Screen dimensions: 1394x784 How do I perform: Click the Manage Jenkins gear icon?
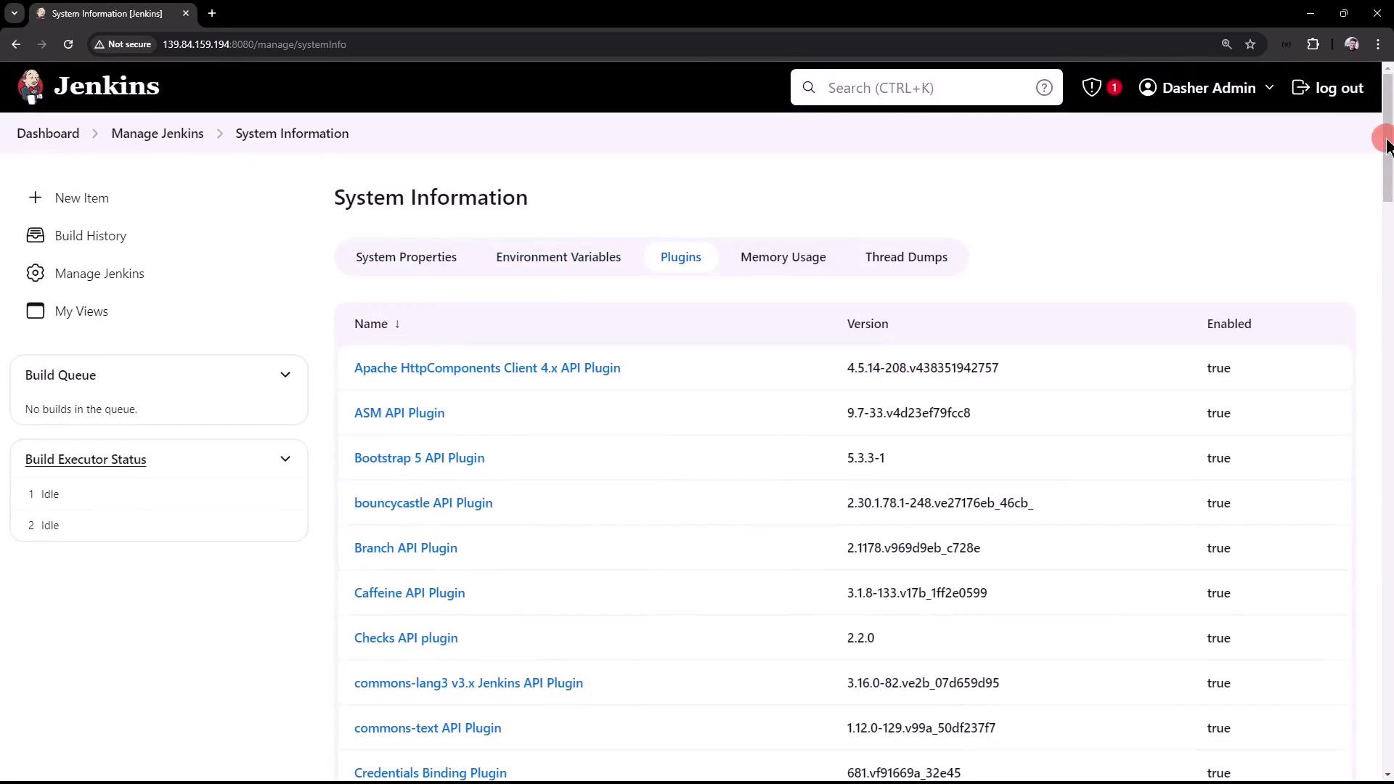35,274
